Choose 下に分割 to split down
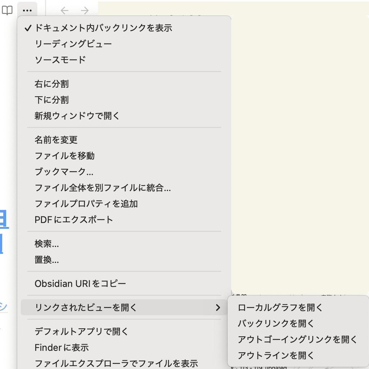Image resolution: width=369 pixels, height=369 pixels. pyautogui.click(x=52, y=100)
